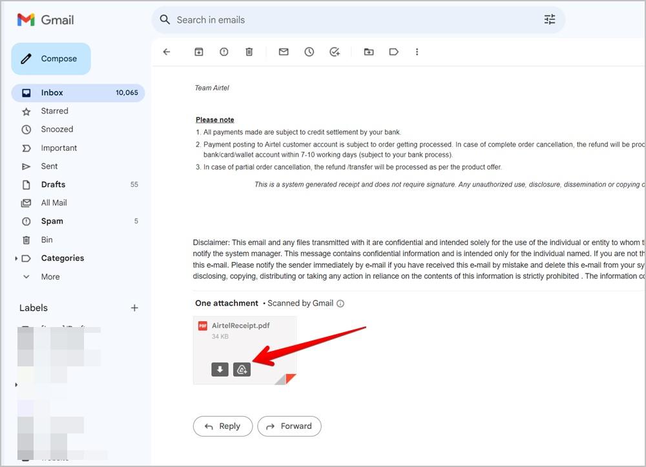Click 'Team Airtel' signature text
The width and height of the screenshot is (646, 467).
pos(212,88)
